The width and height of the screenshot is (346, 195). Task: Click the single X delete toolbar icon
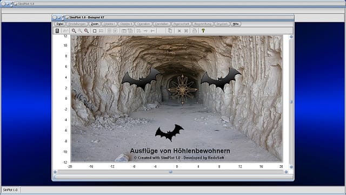coord(179,31)
